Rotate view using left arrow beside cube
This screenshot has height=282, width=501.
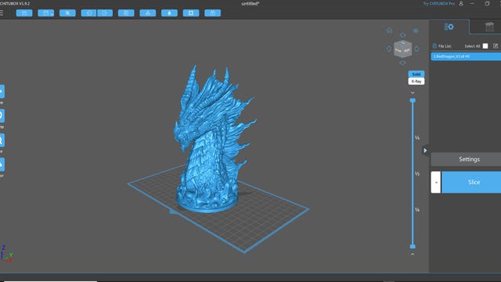pyautogui.click(x=389, y=49)
